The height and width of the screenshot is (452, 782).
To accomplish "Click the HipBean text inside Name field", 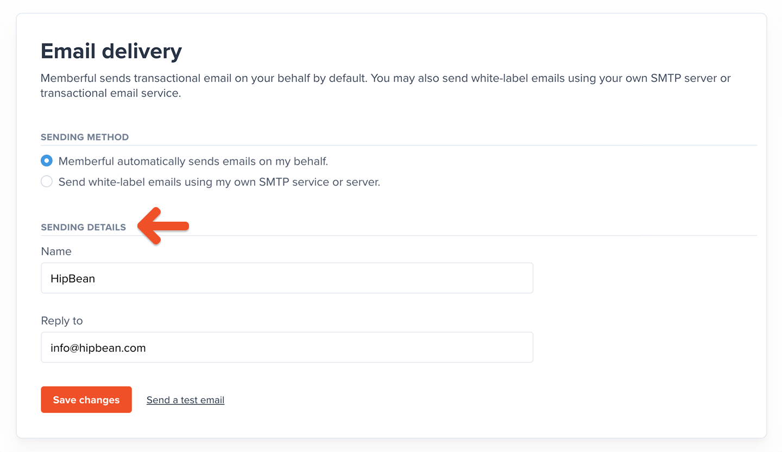I will [x=73, y=279].
